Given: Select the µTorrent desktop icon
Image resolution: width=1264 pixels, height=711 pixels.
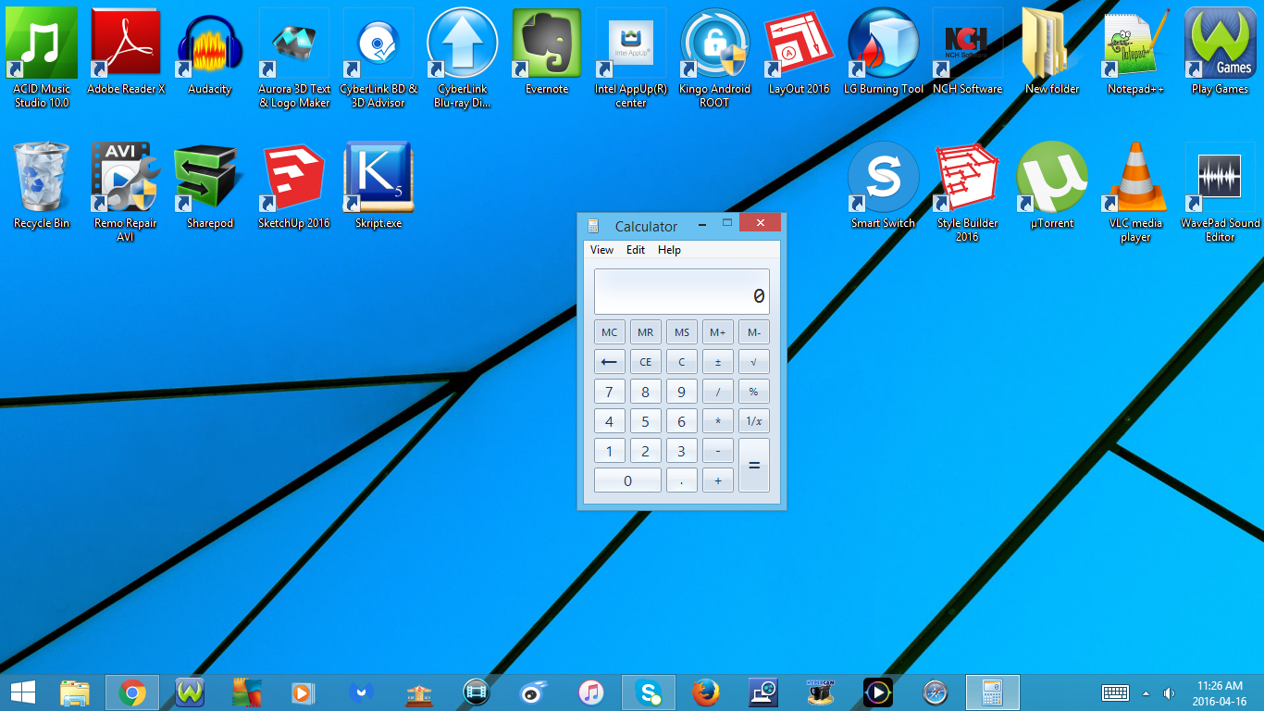Looking at the screenshot, I should click(x=1052, y=177).
